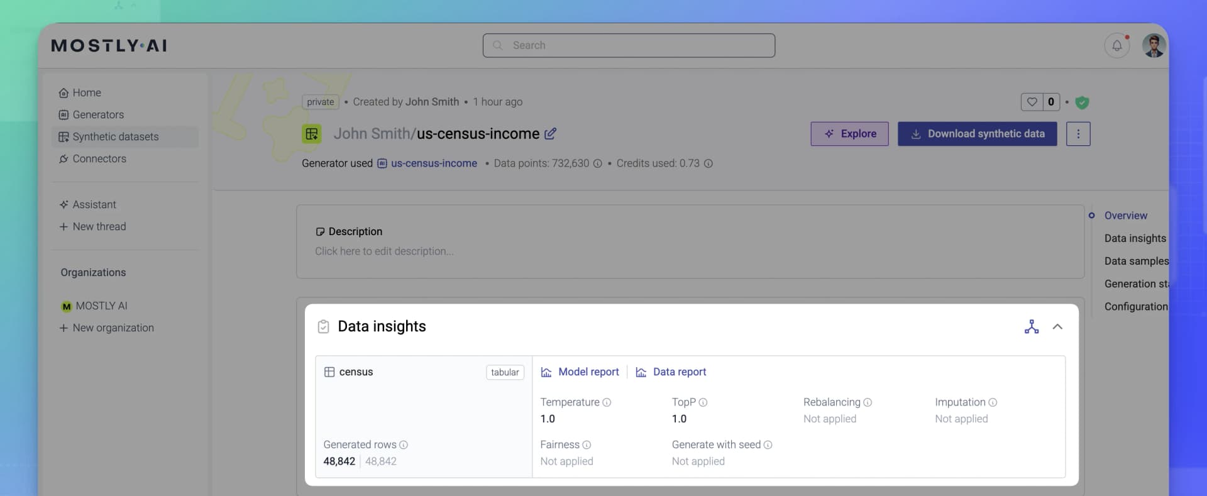
Task: Open the Assistant in the sidebar
Action: tap(87, 204)
